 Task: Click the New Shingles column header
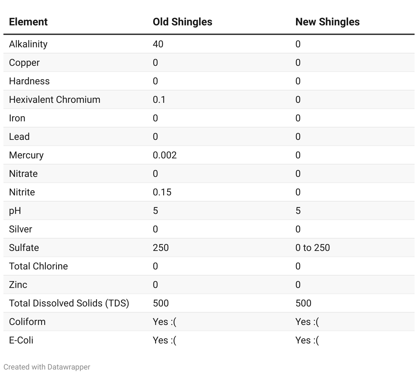(327, 22)
